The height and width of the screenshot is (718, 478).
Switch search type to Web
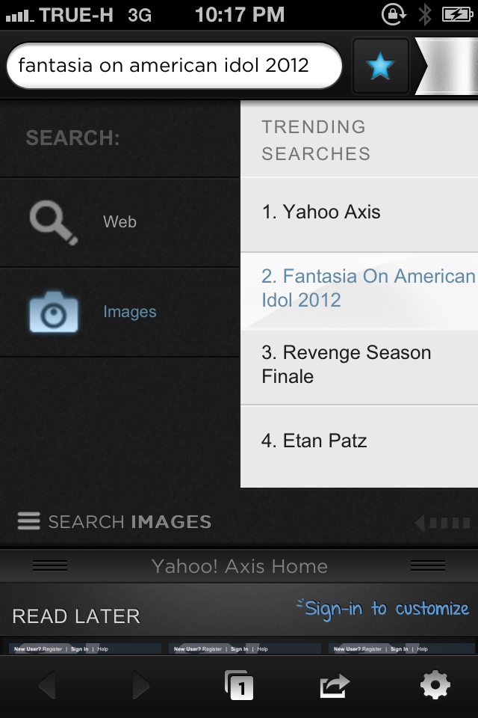[x=119, y=223]
